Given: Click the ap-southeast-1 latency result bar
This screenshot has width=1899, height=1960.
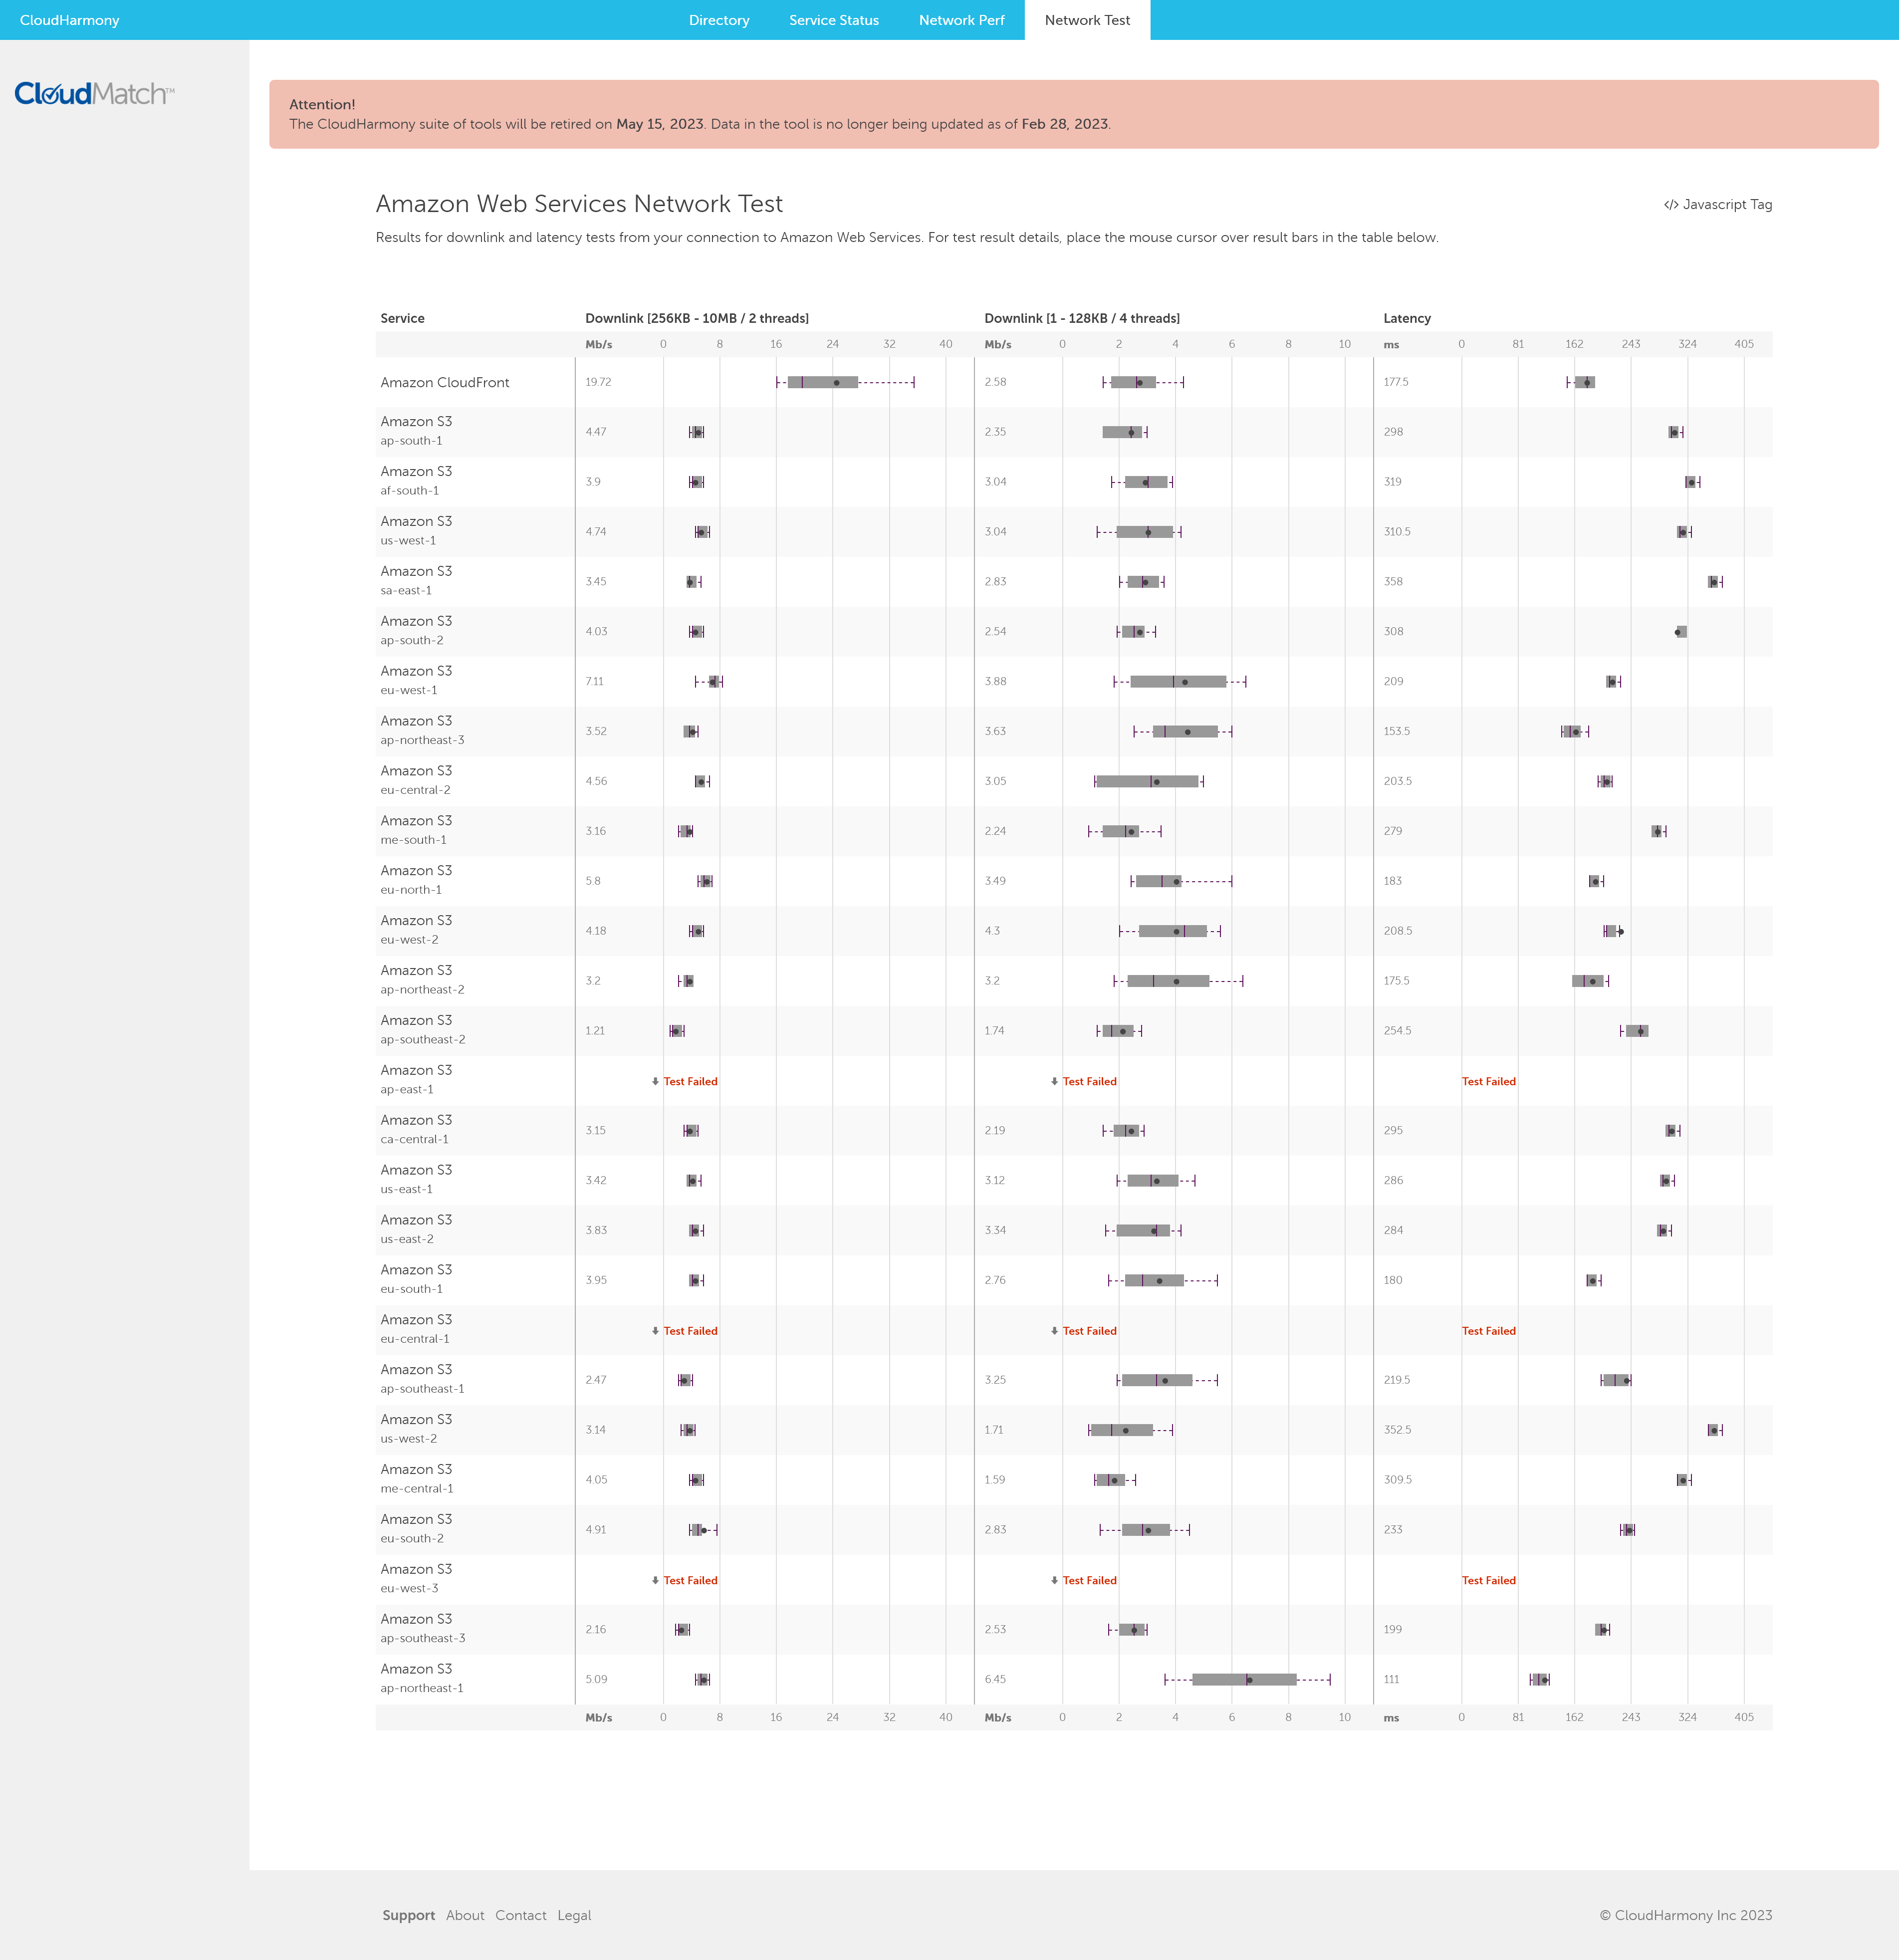Looking at the screenshot, I should 1615,1381.
